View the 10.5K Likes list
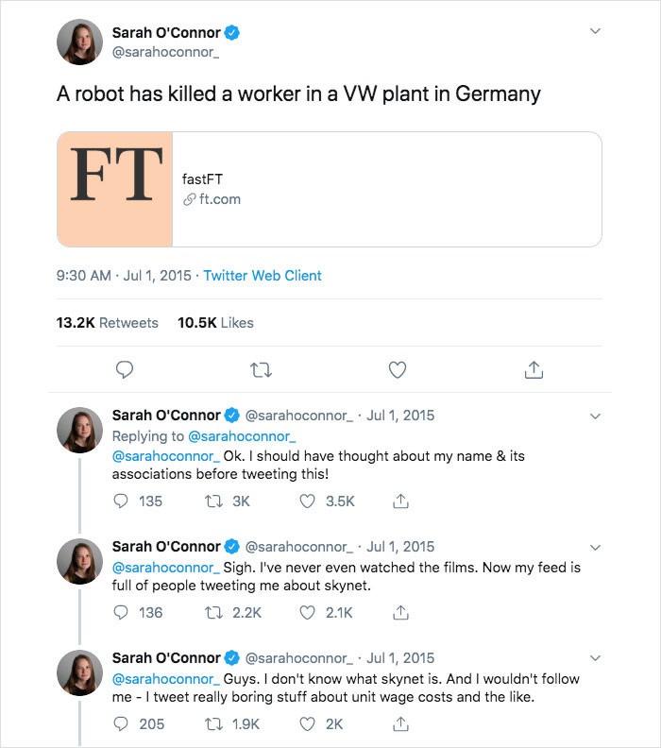 (x=215, y=323)
